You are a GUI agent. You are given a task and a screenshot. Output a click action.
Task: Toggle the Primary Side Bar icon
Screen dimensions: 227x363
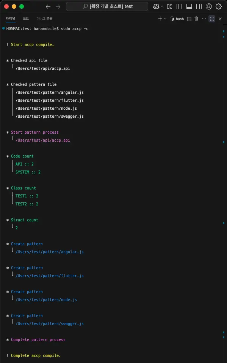(x=179, y=6)
